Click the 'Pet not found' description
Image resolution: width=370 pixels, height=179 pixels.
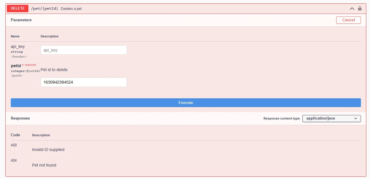44,165
